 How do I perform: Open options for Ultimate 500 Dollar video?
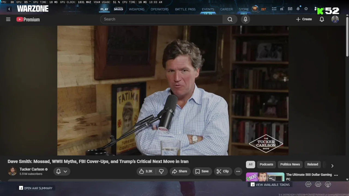click(336, 175)
